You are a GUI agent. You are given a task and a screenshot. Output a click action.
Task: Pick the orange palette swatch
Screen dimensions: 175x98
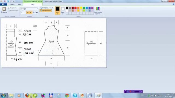click(78, 8)
